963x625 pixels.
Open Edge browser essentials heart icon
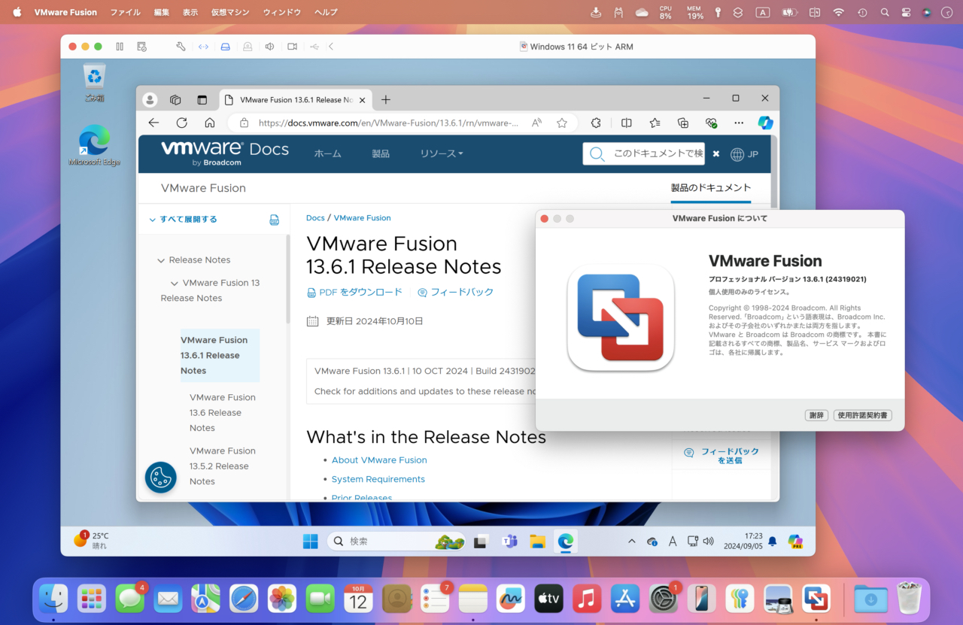point(711,123)
